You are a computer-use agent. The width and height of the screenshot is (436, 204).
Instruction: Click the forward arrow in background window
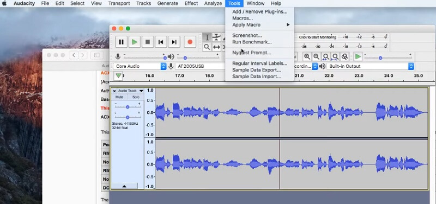pyautogui.click(x=83, y=55)
